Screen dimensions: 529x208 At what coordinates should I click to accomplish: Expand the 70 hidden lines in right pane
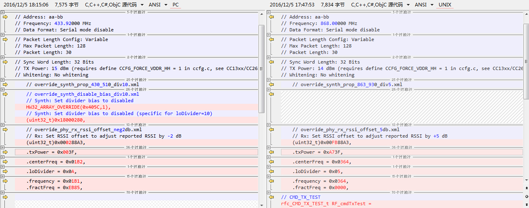coord(269,192)
